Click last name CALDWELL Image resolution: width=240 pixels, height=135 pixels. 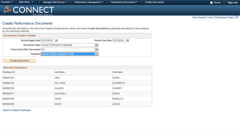pos(61,94)
